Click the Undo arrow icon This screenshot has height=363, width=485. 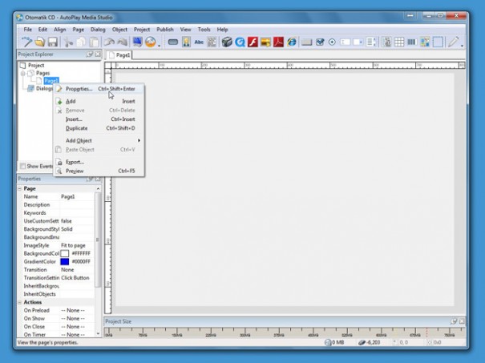tap(109, 42)
